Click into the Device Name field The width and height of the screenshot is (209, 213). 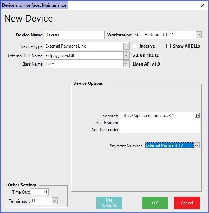pyautogui.click(x=74, y=35)
